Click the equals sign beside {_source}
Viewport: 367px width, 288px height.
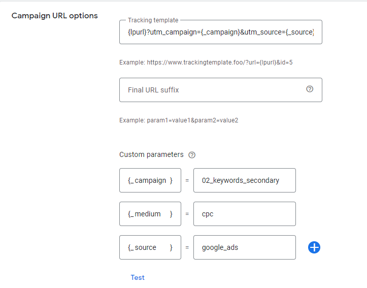[187, 247]
